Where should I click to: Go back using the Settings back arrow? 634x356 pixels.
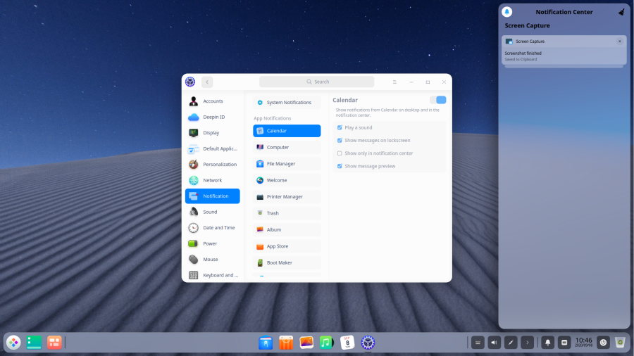(207, 82)
